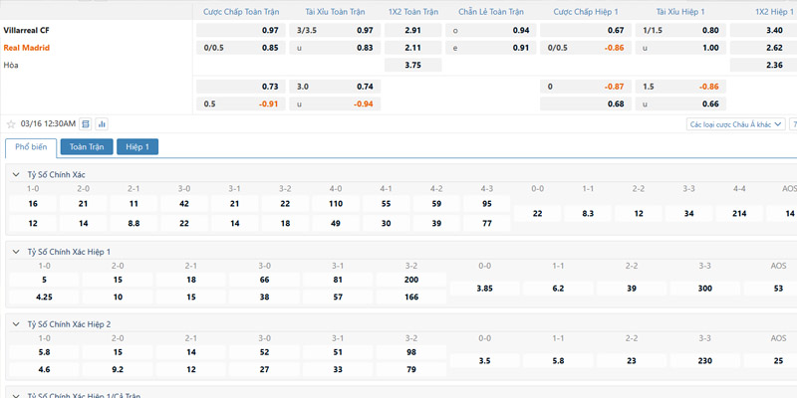Viewport: 797px width, 398px height.
Task: Select first-half alternate odds 0.68
Action: (586, 103)
